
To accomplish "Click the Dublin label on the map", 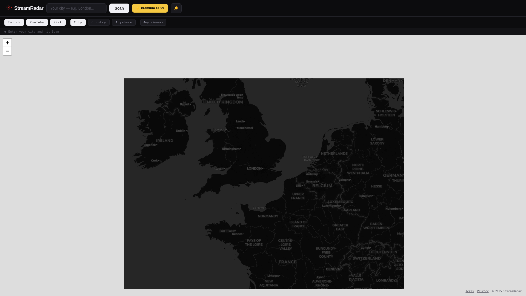I will (181, 131).
